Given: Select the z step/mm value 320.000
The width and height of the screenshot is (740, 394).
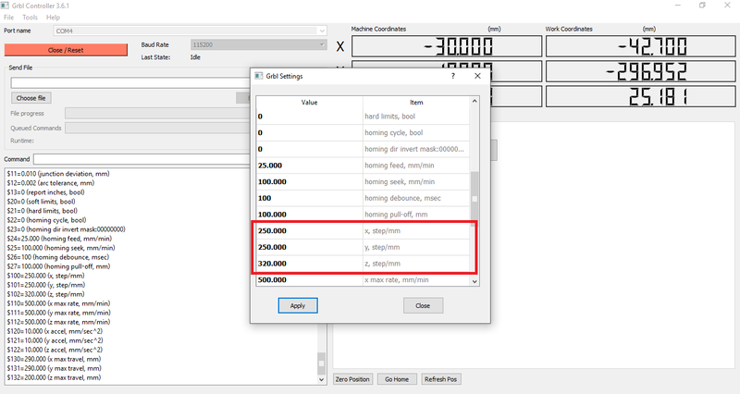Looking at the screenshot, I should [310, 264].
